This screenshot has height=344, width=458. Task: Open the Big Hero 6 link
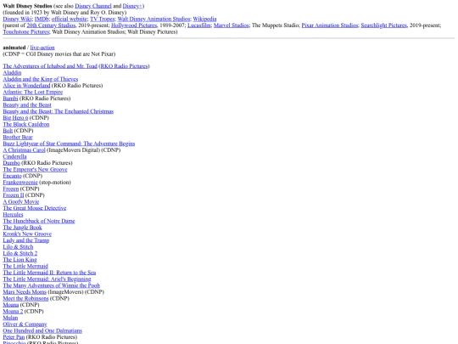tap(15, 117)
